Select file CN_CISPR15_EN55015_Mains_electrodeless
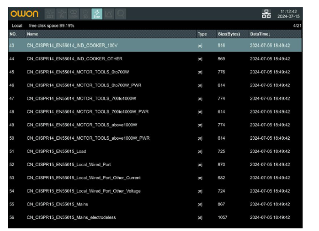Image resolution: width=319 pixels, height=231 pixels. (x=71, y=218)
